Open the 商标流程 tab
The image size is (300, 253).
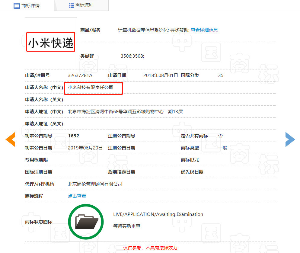click(x=81, y=5)
